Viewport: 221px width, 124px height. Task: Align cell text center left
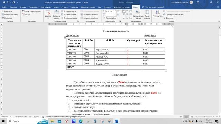click(x=124, y=14)
